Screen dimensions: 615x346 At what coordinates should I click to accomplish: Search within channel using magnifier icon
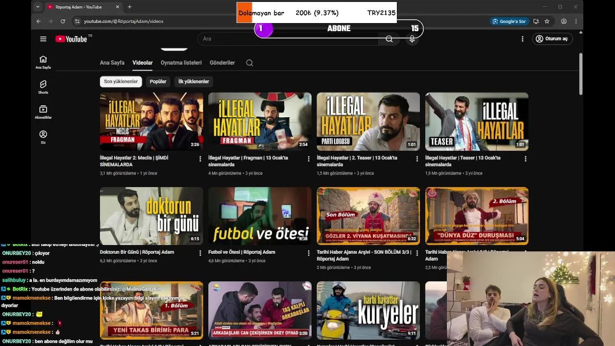coord(249,62)
